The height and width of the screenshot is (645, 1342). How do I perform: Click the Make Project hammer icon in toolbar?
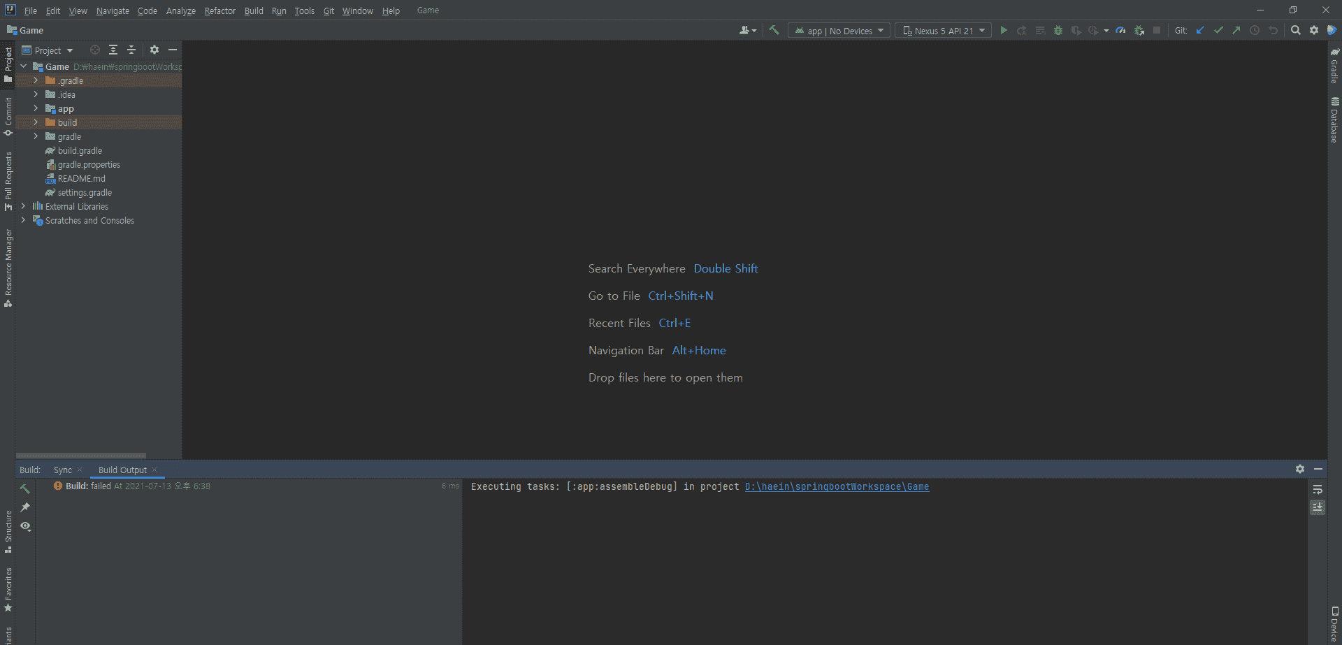pos(774,30)
